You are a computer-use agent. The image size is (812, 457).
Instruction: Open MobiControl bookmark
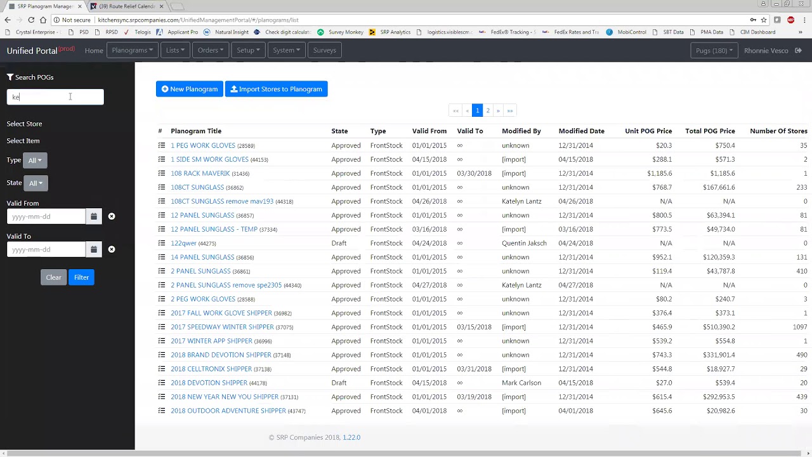(x=626, y=32)
